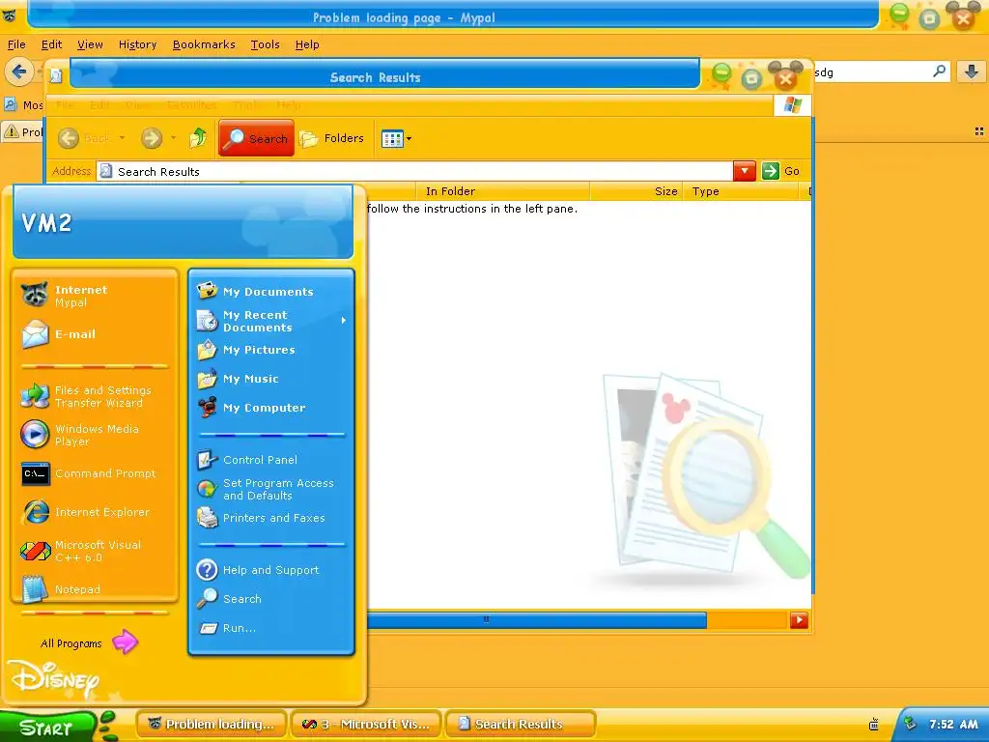Open the View menu in Mypal

click(x=90, y=44)
